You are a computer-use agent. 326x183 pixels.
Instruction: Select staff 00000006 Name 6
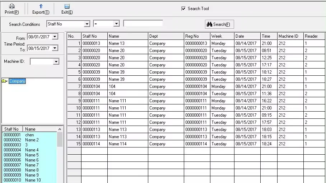[29, 160]
